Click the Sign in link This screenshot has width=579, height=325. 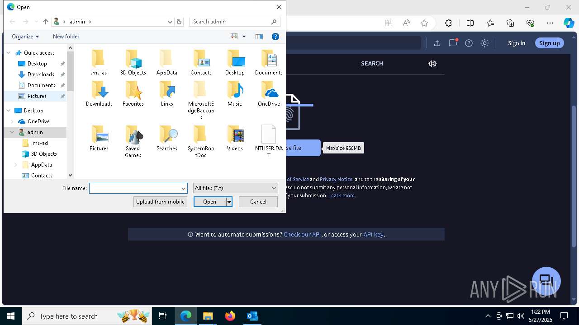517,43
